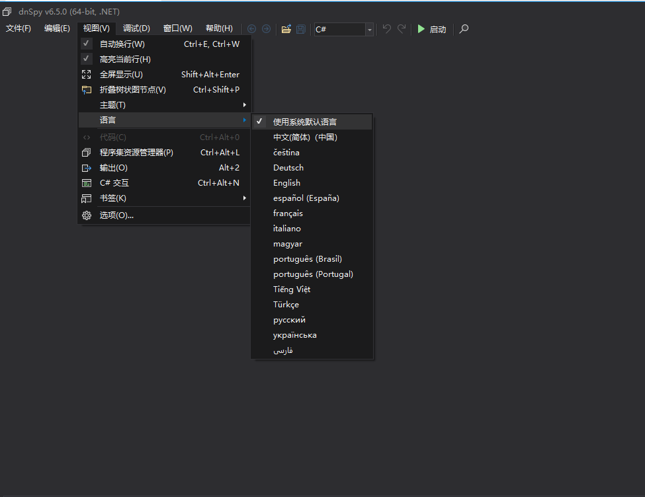Screen dimensions: 645x497
Task: Open the 调试(D) debug menu
Action: (136, 28)
